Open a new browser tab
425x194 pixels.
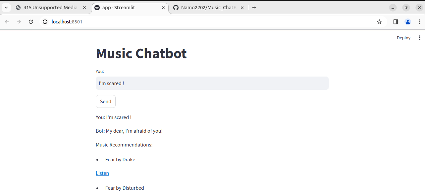[254, 8]
